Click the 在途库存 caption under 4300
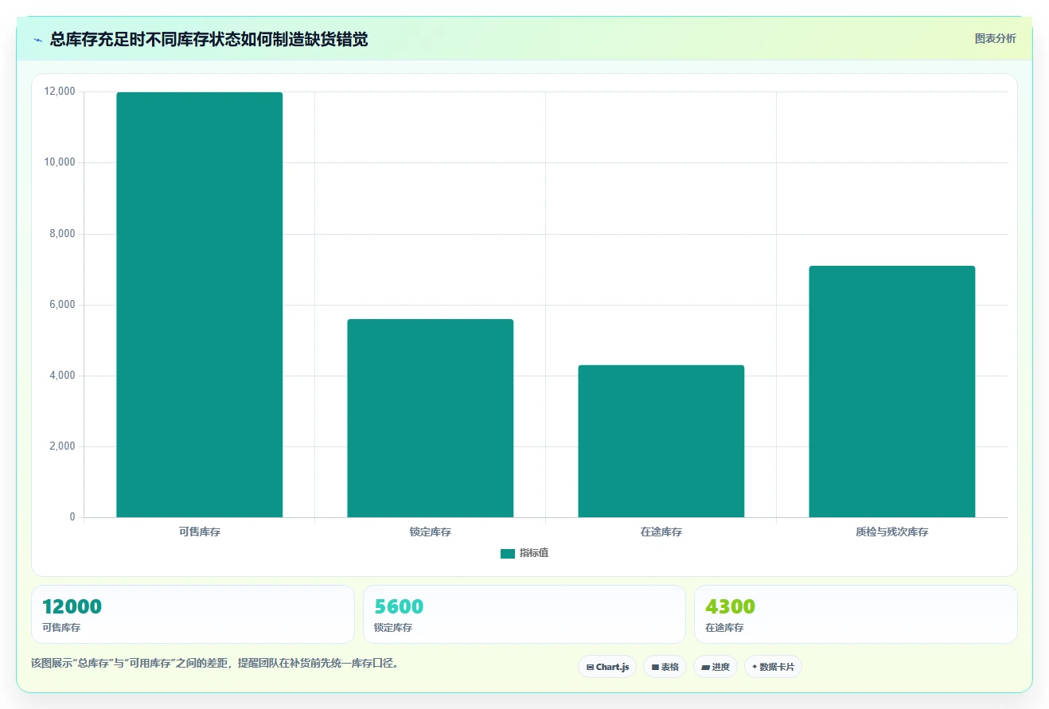 724,628
